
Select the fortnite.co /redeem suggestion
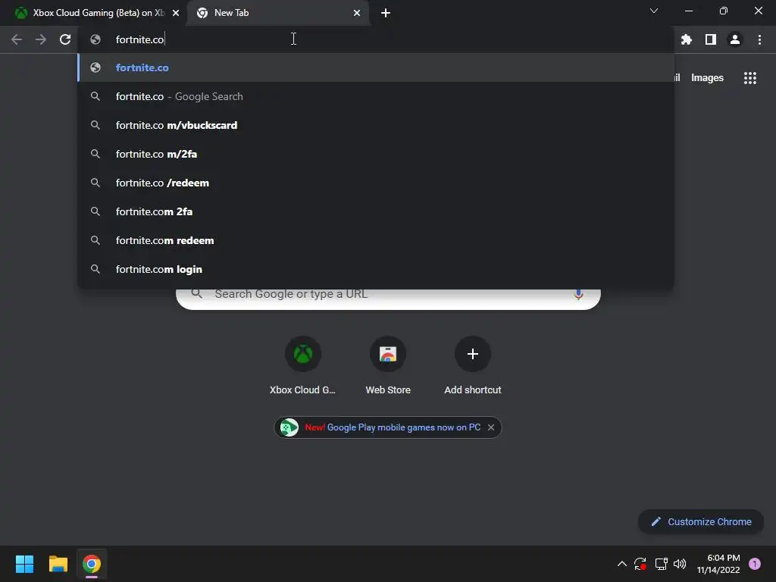pyautogui.click(x=376, y=183)
